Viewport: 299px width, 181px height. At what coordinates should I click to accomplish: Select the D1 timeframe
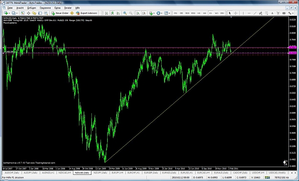click(x=210, y=13)
